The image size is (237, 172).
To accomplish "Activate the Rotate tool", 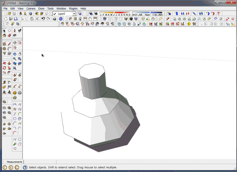I will [x=4, y=68].
